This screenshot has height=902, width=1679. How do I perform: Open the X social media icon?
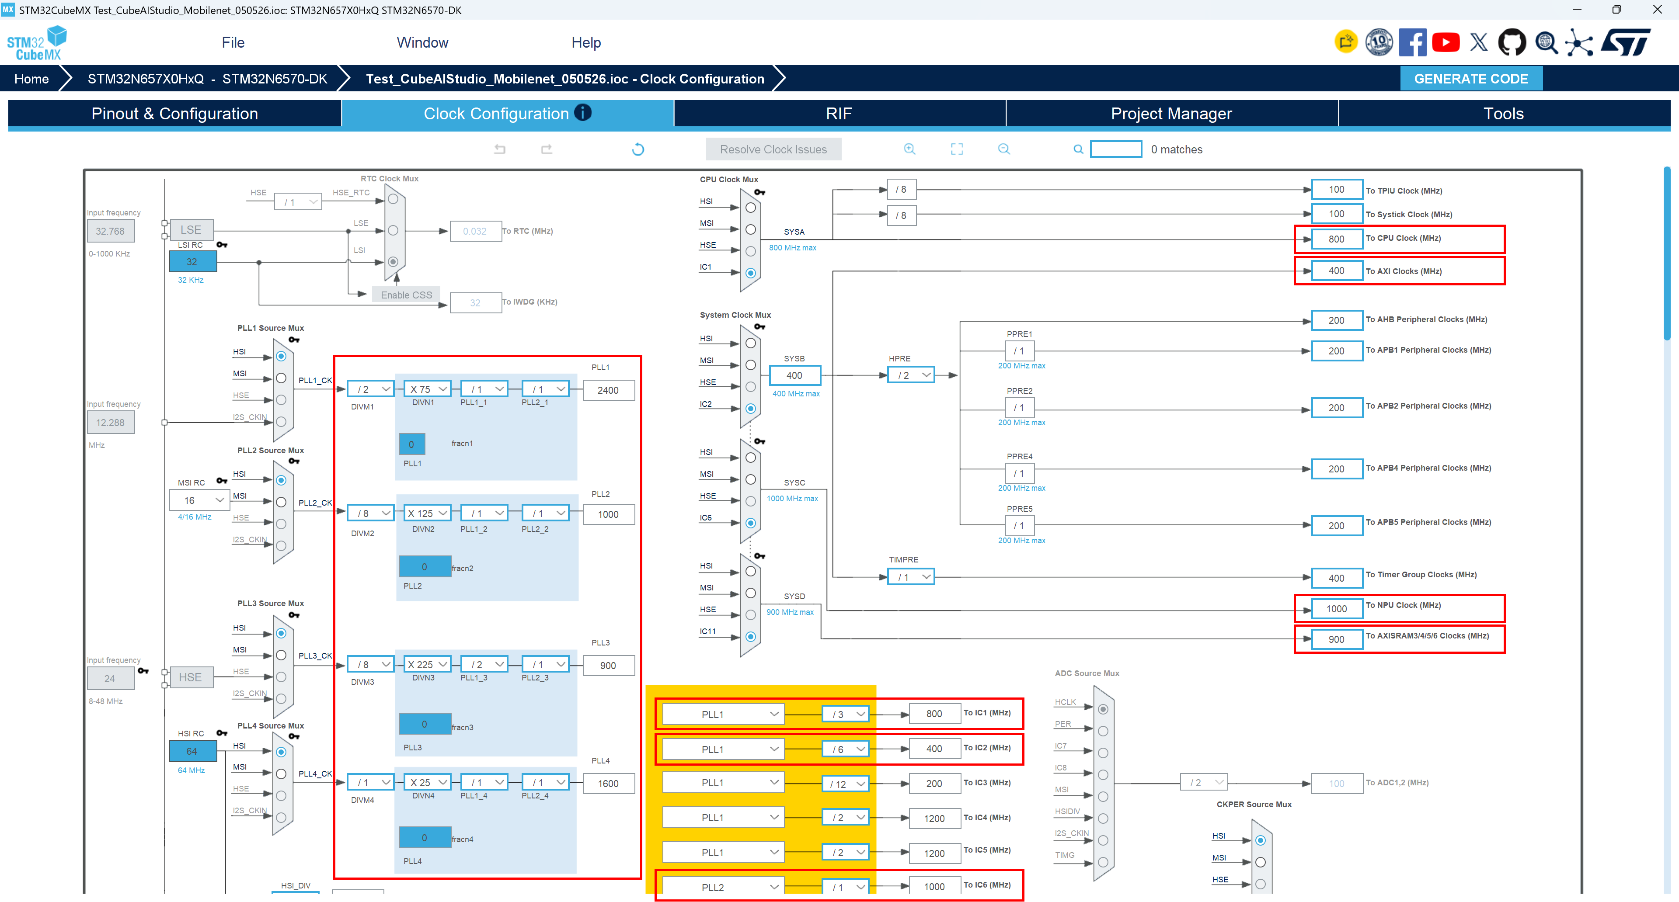pos(1479,42)
